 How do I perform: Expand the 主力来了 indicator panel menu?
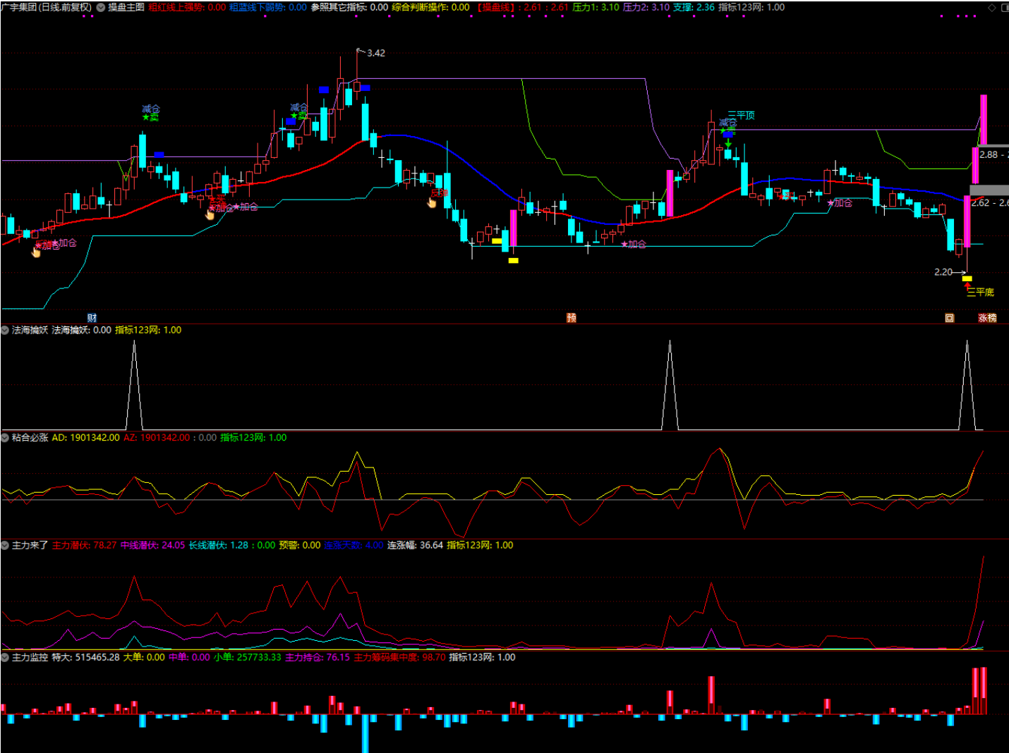click(5, 546)
